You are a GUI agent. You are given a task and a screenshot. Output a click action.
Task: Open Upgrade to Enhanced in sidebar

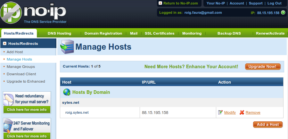coord(26,81)
